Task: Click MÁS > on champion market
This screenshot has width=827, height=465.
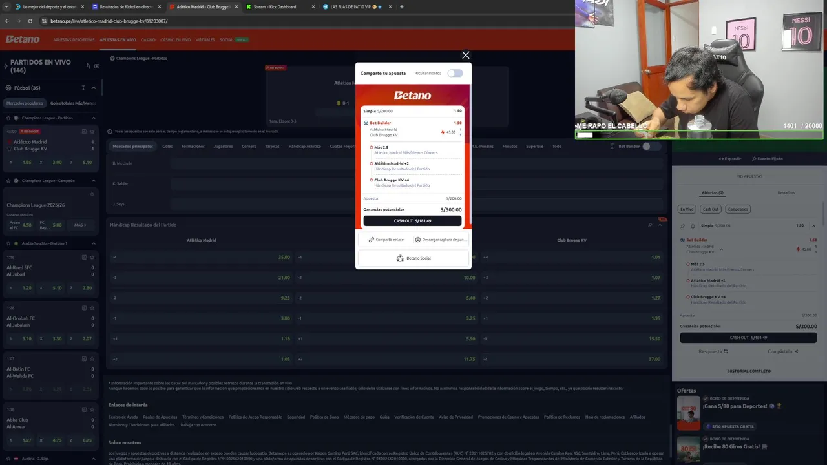Action: click(x=80, y=225)
